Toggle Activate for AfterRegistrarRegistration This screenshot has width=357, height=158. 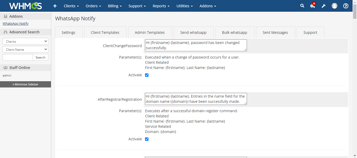coord(147,139)
